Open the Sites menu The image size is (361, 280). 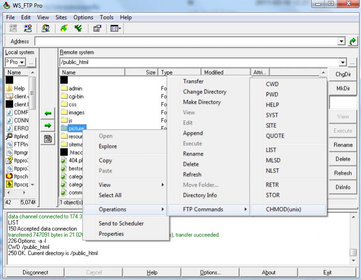click(61, 17)
